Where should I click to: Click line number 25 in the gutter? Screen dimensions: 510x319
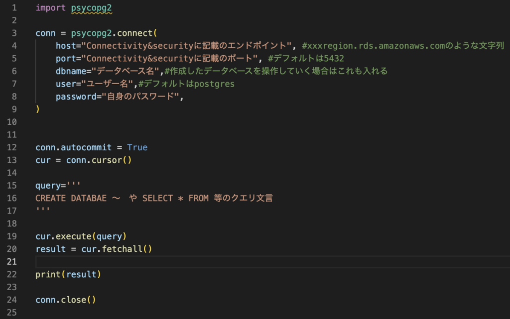pyautogui.click(x=12, y=313)
